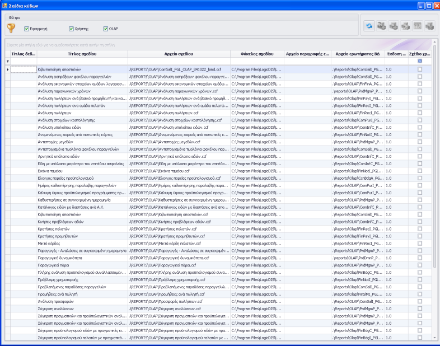440x346 pixels.
Task: Select the Ανάλυση παραγωγικών χρόνων title cell
Action: coord(82,91)
